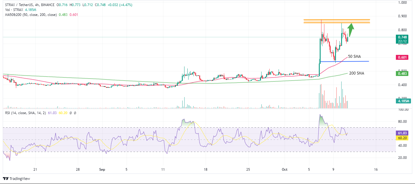This screenshot has height=184, width=415.
Task: Click the green 0.483 price axis label
Action: (403, 74)
